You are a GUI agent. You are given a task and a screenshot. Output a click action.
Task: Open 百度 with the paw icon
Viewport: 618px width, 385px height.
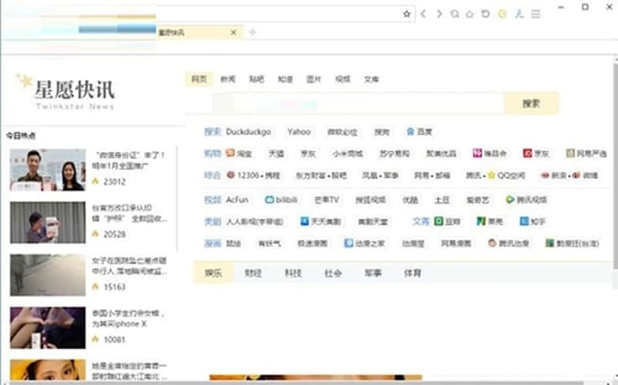419,132
